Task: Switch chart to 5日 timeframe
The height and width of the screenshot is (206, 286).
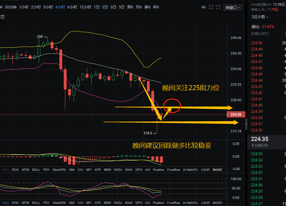Action: point(122,7)
